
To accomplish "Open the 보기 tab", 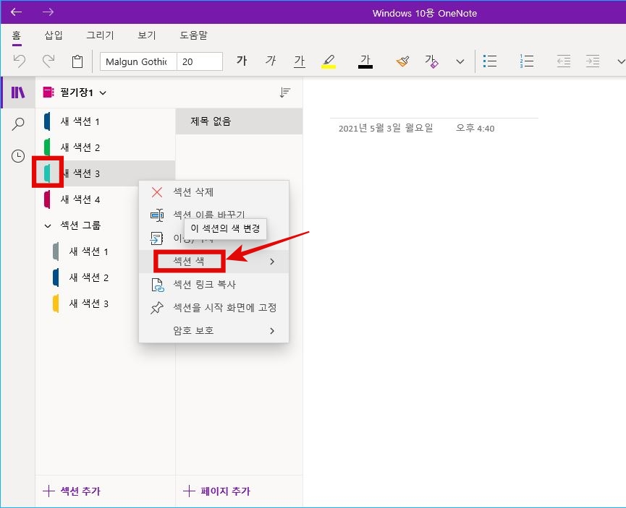I will pyautogui.click(x=146, y=35).
